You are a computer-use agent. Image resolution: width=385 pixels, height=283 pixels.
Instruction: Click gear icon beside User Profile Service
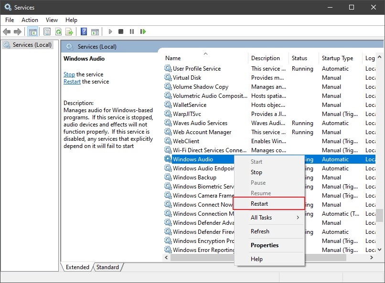tap(168, 68)
